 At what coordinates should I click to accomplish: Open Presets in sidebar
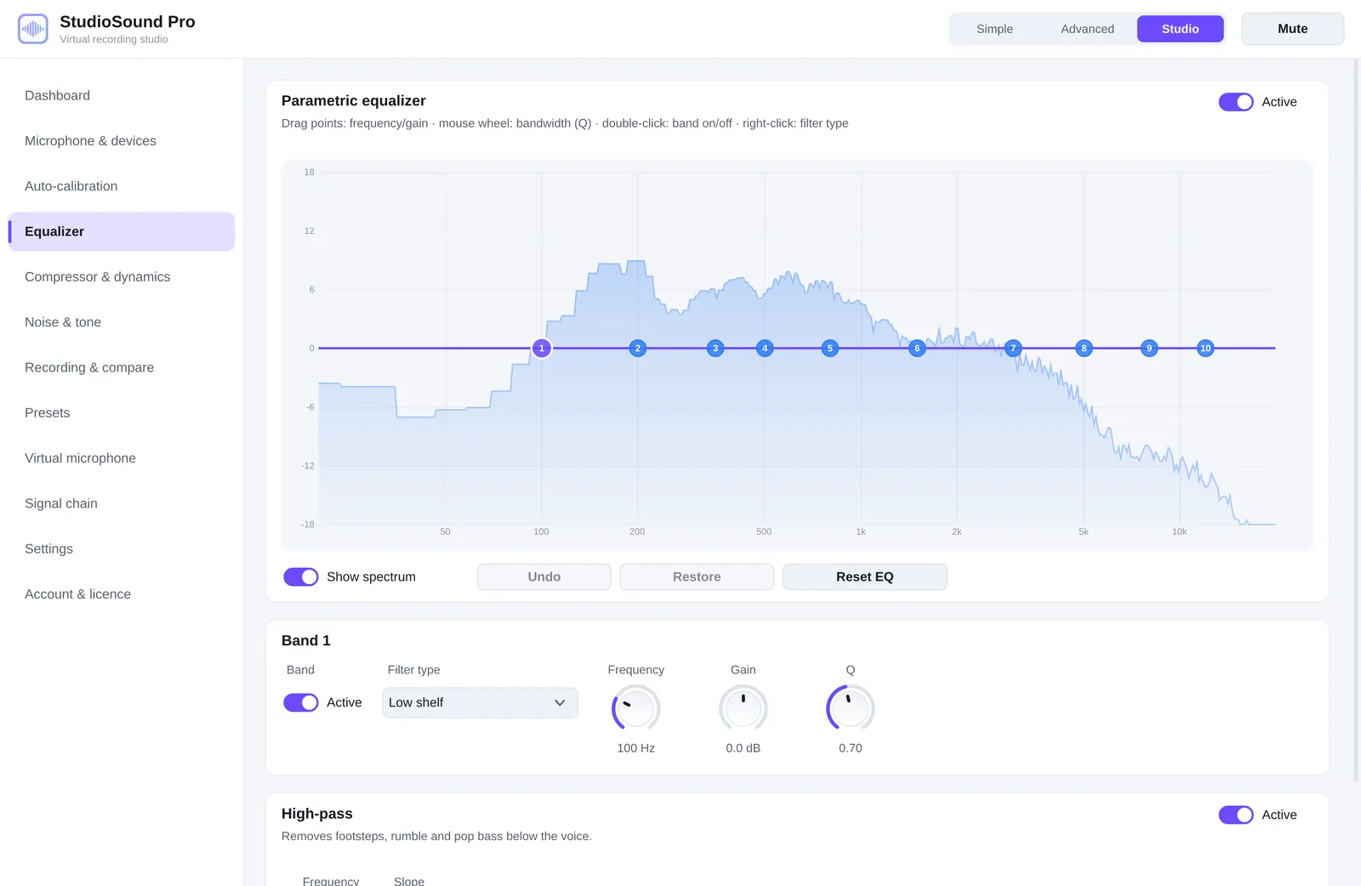122,413
